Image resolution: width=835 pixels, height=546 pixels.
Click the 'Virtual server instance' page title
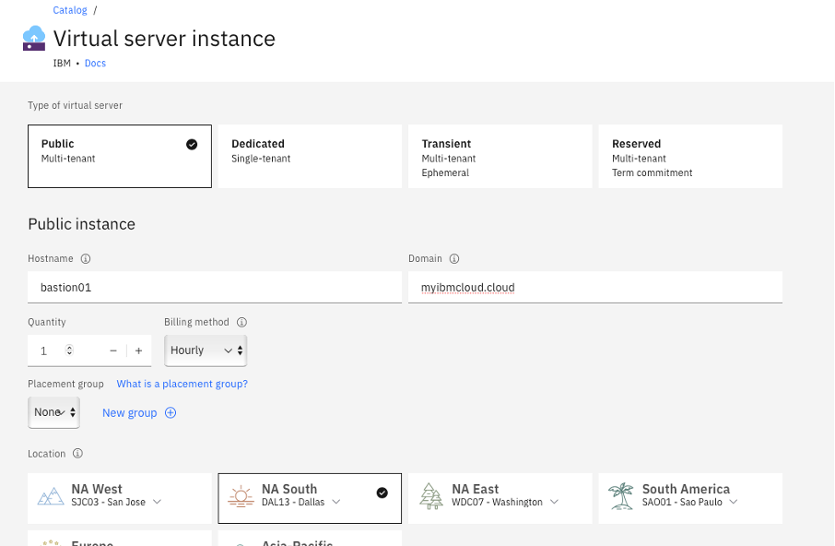click(x=165, y=39)
